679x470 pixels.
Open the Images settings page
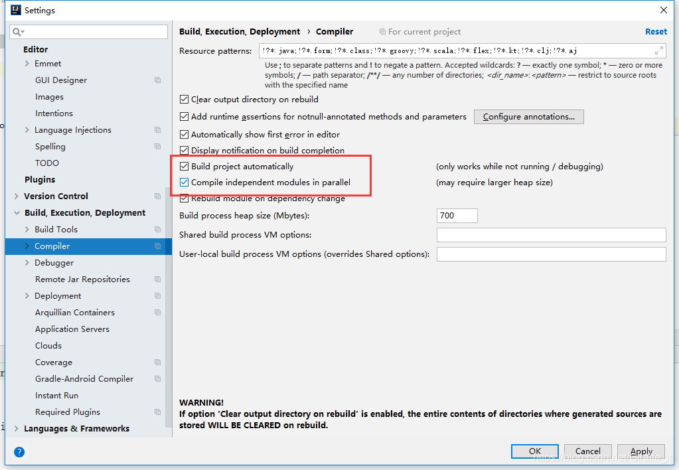(49, 97)
